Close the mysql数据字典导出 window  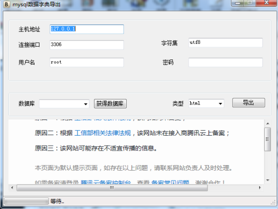pos(266,3)
